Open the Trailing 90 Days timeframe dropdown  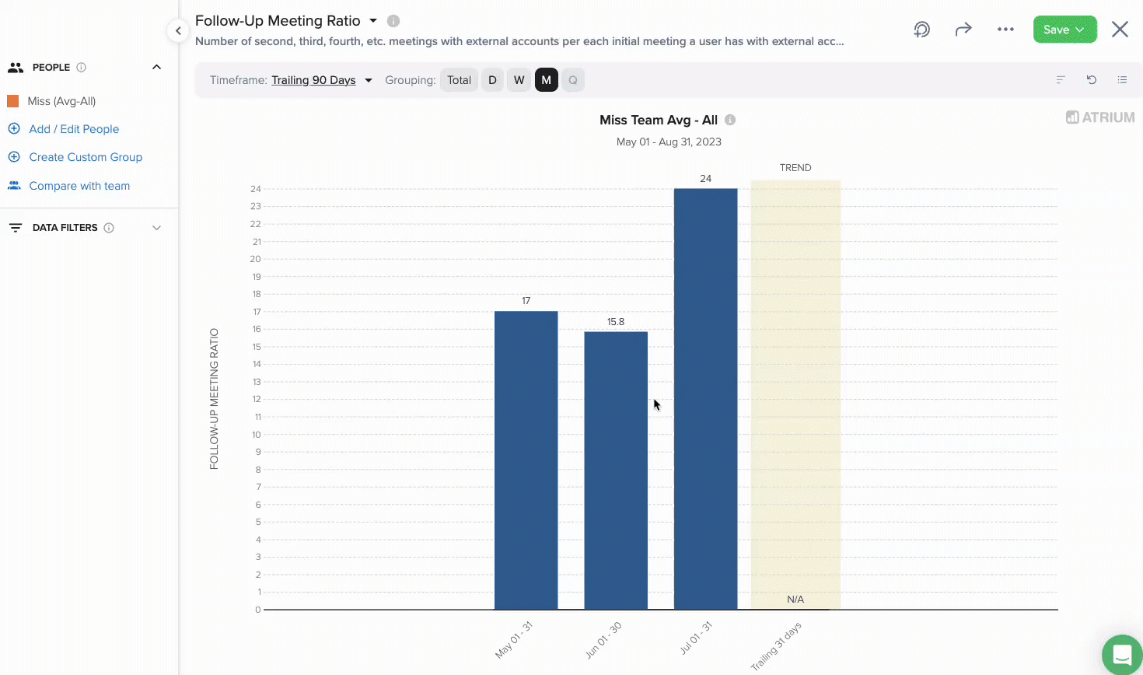(x=322, y=80)
